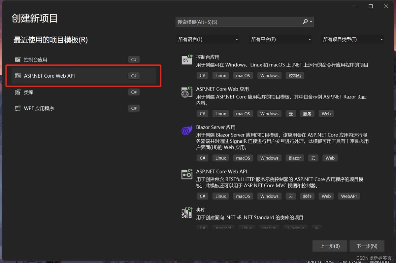The image size is (396, 263).
Task: Click the 服务 tag under ASP.NET Core Web 应用
Action: tap(307, 114)
